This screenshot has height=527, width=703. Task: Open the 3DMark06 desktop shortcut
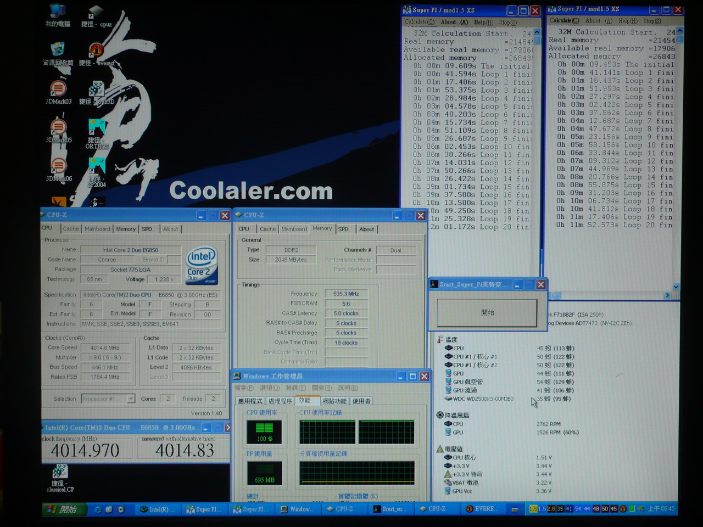pos(58,169)
